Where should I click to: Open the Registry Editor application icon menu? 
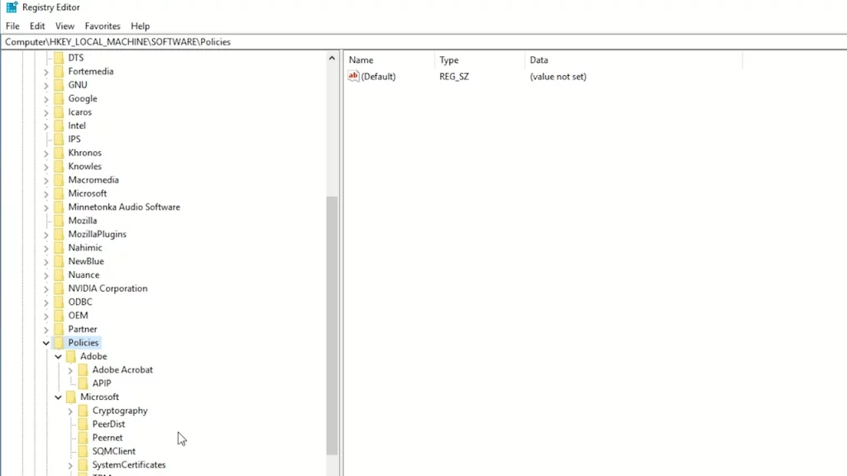point(10,7)
